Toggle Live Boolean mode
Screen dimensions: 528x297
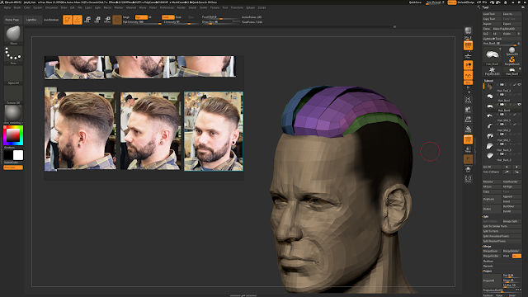[51, 20]
